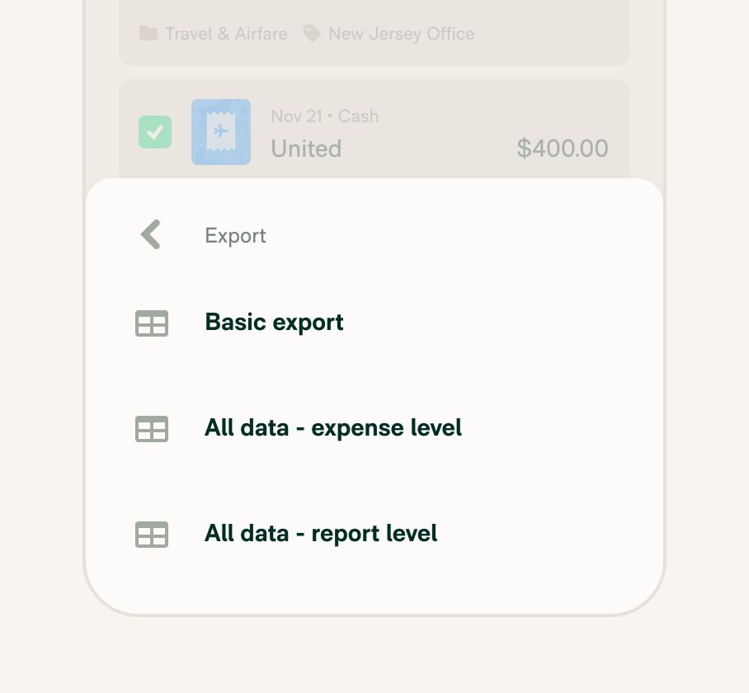The width and height of the screenshot is (749, 693).
Task: Click the New Jersey Office tag label
Action: pyautogui.click(x=402, y=34)
